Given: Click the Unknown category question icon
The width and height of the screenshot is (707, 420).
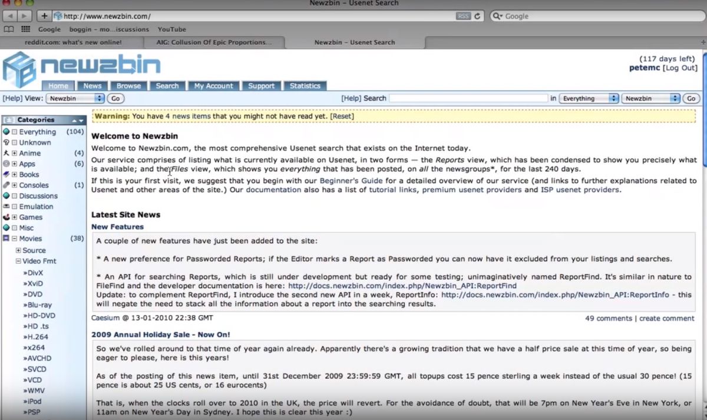Looking at the screenshot, I should point(6,143).
